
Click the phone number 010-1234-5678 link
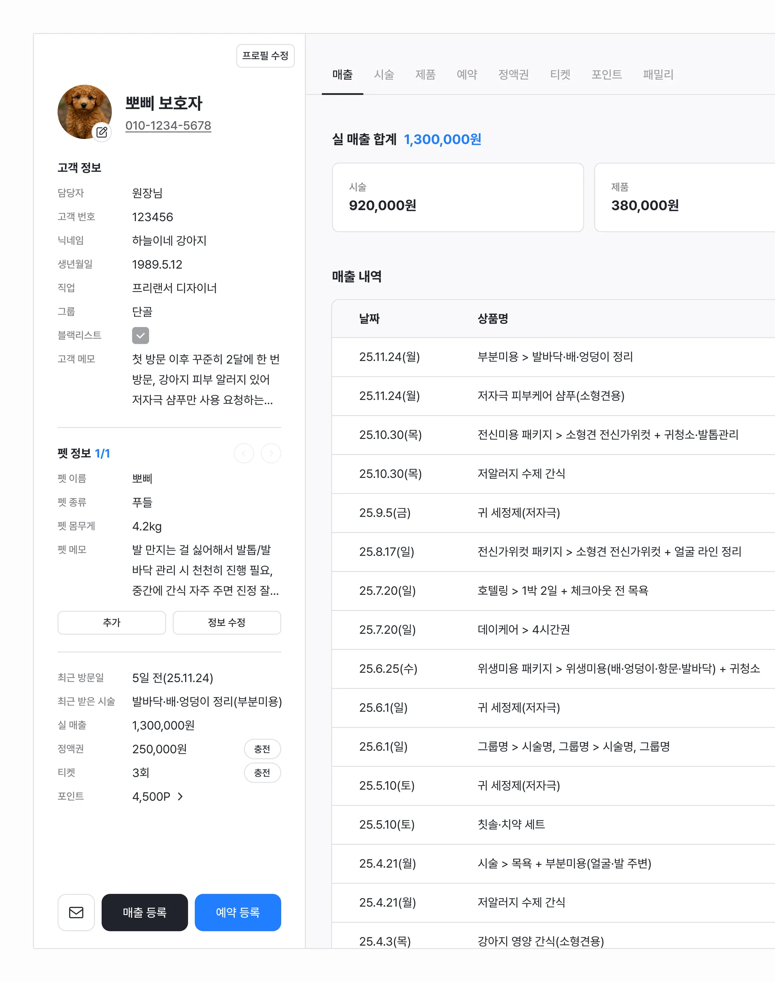click(x=168, y=126)
